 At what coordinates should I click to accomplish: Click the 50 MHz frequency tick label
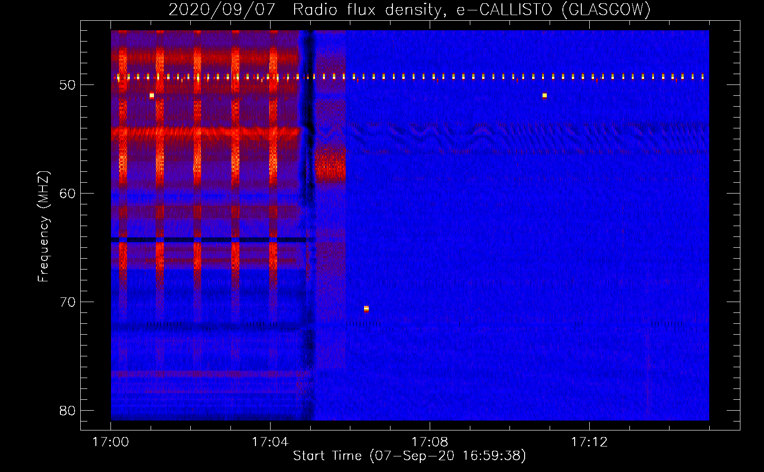[x=68, y=85]
